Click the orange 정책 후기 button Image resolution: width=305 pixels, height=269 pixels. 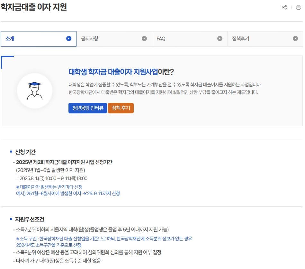(x=121, y=108)
